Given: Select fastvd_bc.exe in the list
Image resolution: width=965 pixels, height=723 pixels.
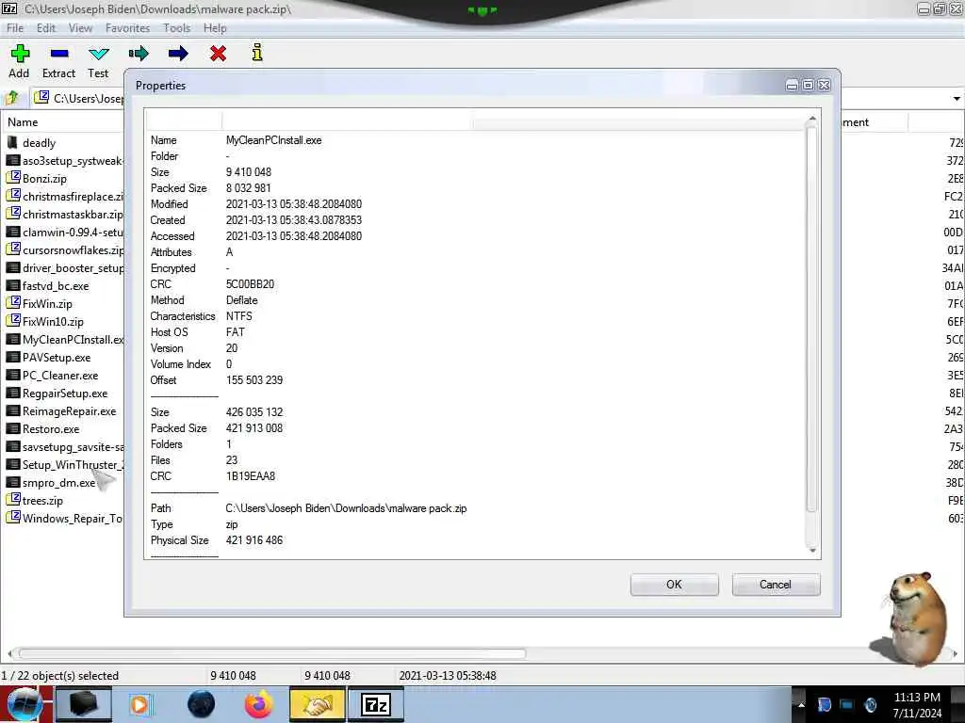Looking at the screenshot, I should tap(56, 286).
